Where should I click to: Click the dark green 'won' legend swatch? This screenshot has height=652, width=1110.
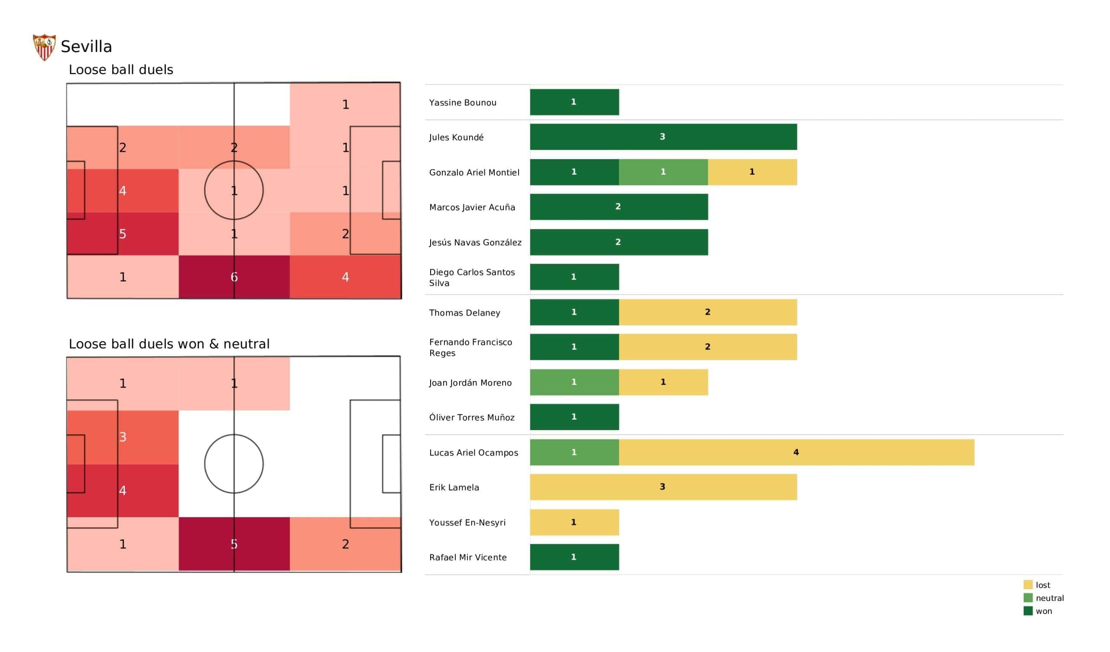1028,611
